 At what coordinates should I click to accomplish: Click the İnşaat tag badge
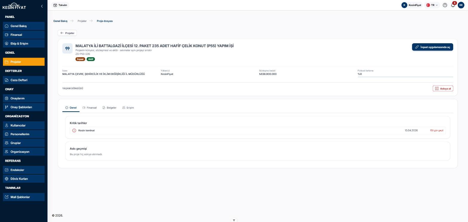pyautogui.click(x=80, y=59)
